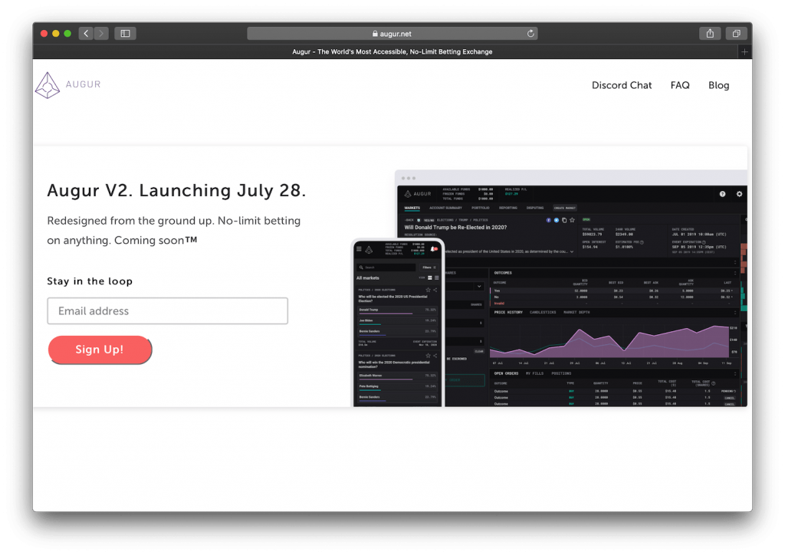Click 'Will Donald Trump be Re-Elected in 2020?' text
This screenshot has height=555, width=785.
coord(455,227)
